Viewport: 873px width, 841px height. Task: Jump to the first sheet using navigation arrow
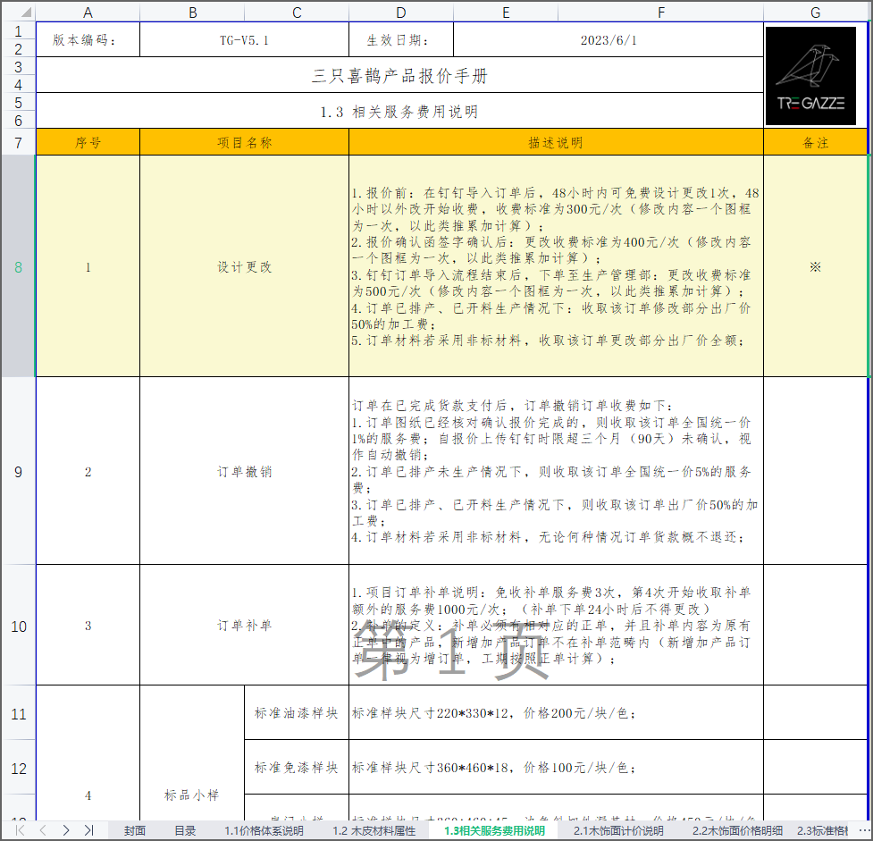(x=20, y=830)
